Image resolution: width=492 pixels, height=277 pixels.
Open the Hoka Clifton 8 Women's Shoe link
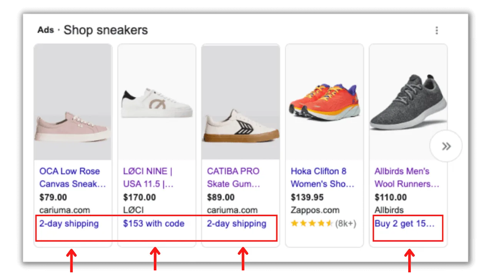322,177
